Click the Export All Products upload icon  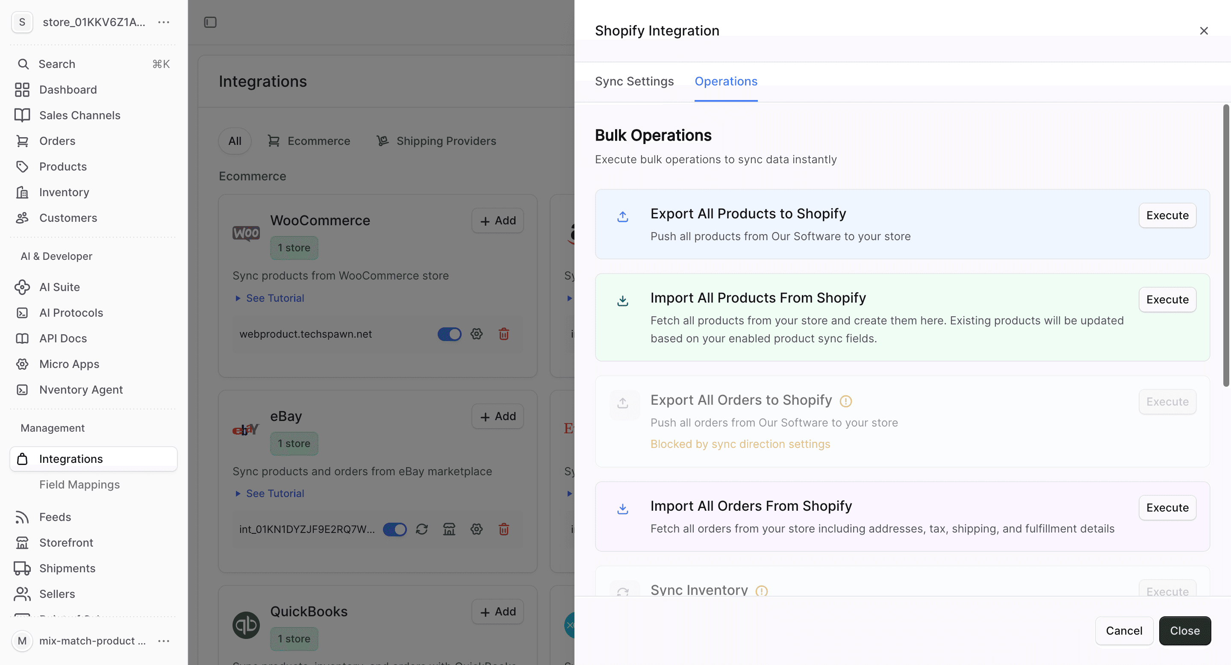623,216
